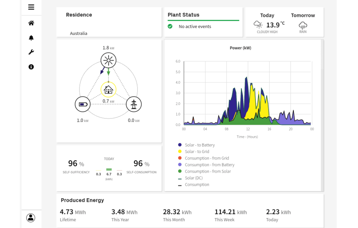Click the user account icon at bottom
The width and height of the screenshot is (358, 228).
pos(30,217)
